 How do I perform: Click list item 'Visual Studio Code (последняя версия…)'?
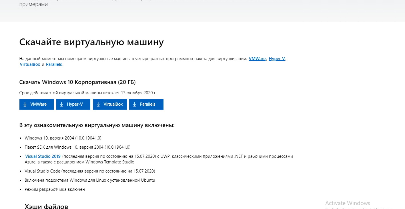tap(90, 171)
